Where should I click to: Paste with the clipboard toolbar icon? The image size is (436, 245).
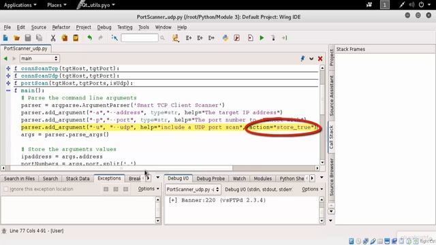point(76,38)
